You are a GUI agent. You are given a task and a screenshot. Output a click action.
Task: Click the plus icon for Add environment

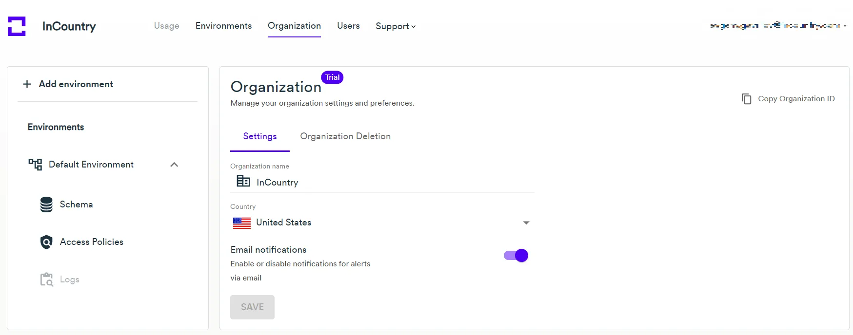27,84
